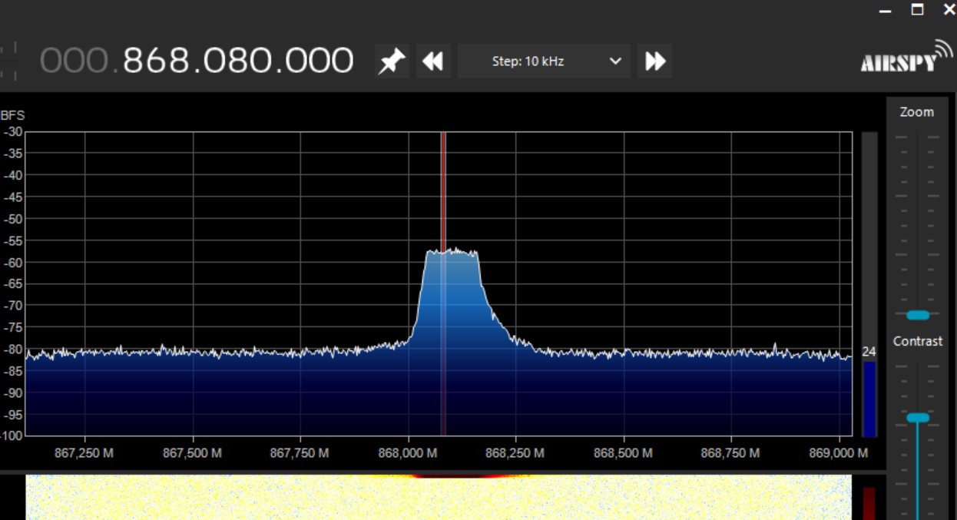Toggle the pin icon beside the frequency
Image resolution: width=957 pixels, height=520 pixels.
(392, 61)
